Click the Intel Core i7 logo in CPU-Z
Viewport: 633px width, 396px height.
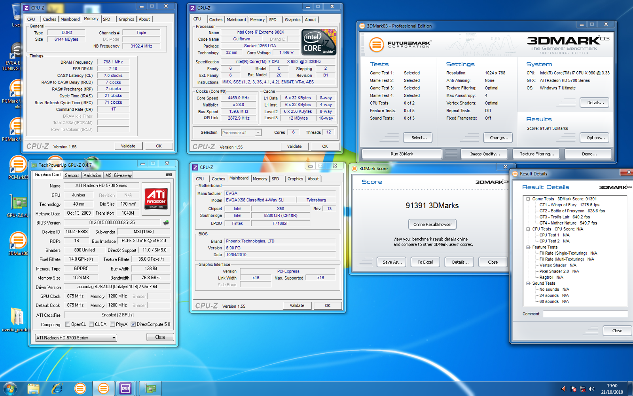pyautogui.click(x=319, y=42)
